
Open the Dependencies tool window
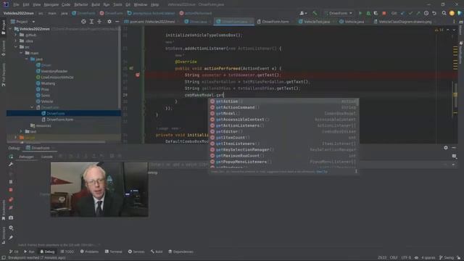click(181, 252)
